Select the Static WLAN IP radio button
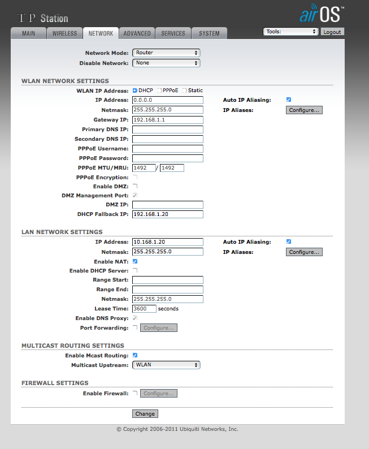This screenshot has height=449, width=369. [x=184, y=90]
